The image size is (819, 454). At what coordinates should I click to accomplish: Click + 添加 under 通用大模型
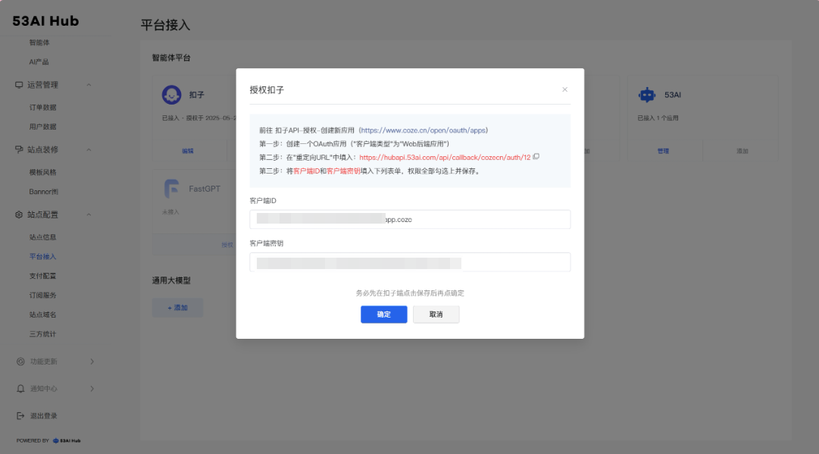pos(177,308)
